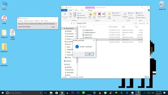
Task: Click the VLC cone icon in taskbar
Action: (x=100, y=93)
